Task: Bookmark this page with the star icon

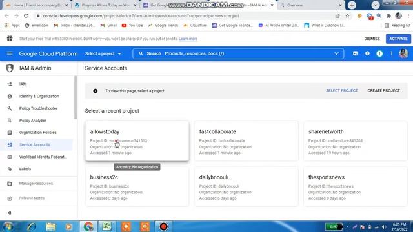Action: (347, 15)
